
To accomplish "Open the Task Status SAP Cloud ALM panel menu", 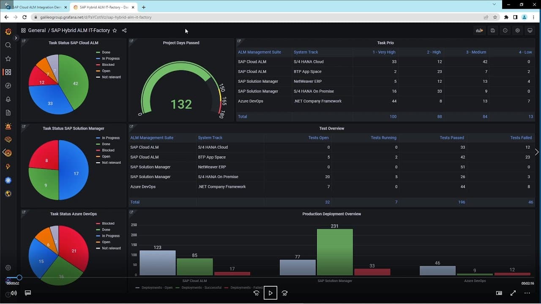I will (74, 43).
